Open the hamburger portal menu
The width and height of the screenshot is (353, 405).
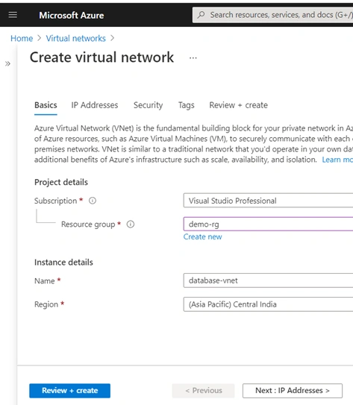pos(13,15)
